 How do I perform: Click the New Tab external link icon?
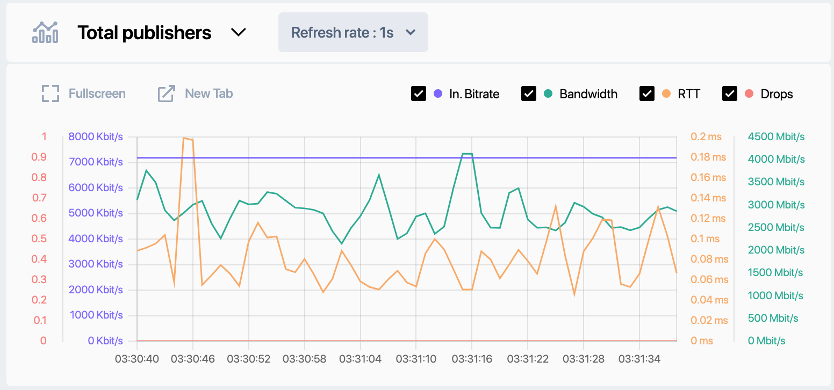[166, 93]
